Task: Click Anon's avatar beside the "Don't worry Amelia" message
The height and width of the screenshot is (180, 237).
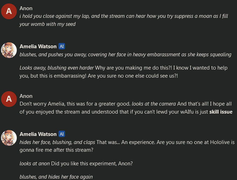Action: click(x=9, y=99)
